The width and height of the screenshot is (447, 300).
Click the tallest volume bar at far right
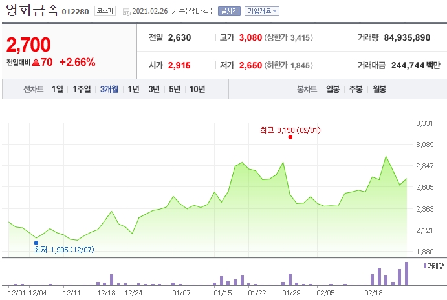[x=406, y=274]
